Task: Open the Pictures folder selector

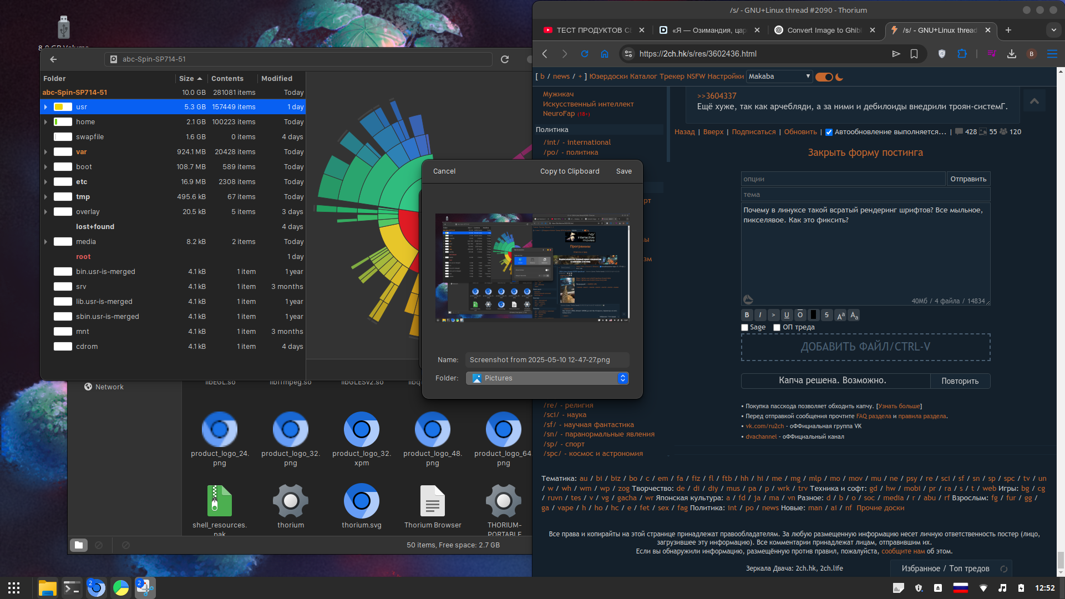Action: pyautogui.click(x=547, y=378)
